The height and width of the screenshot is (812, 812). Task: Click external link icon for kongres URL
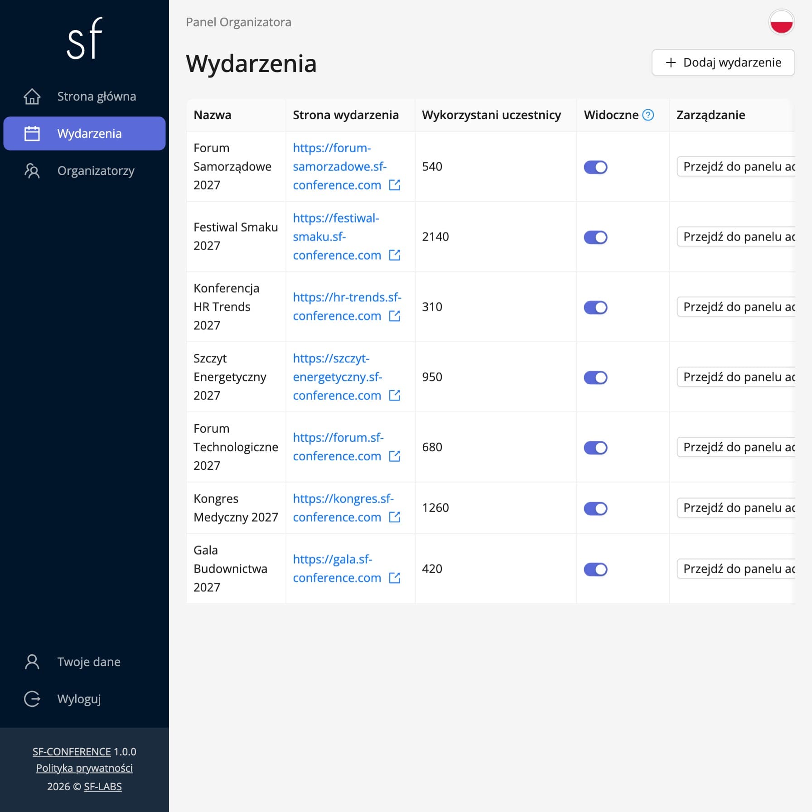coord(395,517)
